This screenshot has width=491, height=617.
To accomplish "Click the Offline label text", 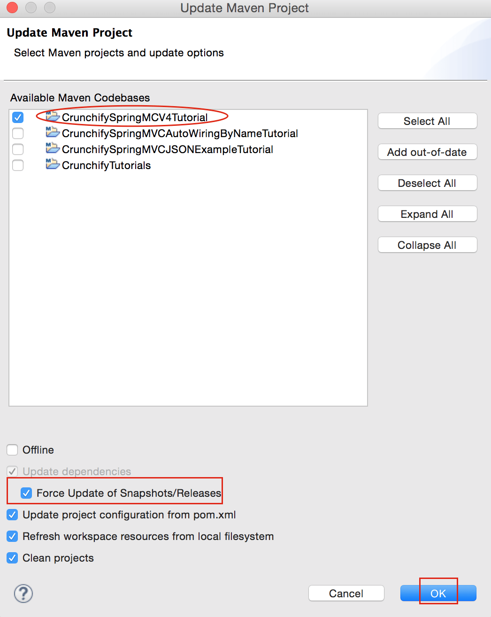I will pyautogui.click(x=38, y=450).
